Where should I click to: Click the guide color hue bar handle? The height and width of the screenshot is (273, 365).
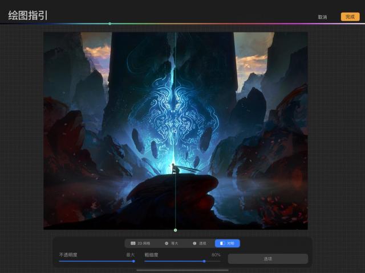click(x=109, y=24)
